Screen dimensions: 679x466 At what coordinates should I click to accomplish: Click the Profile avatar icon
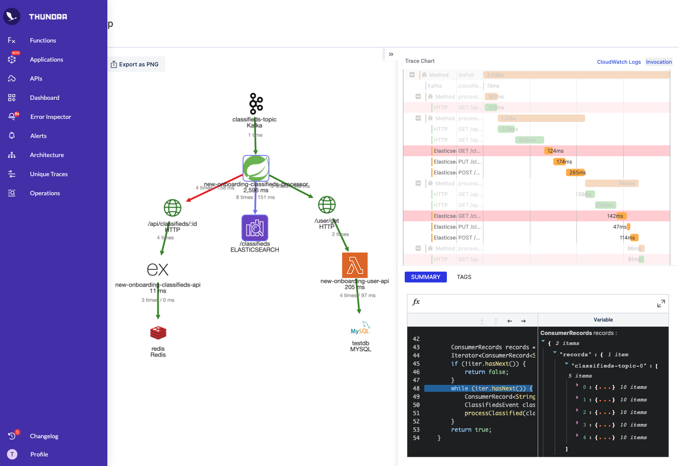pyautogui.click(x=12, y=454)
